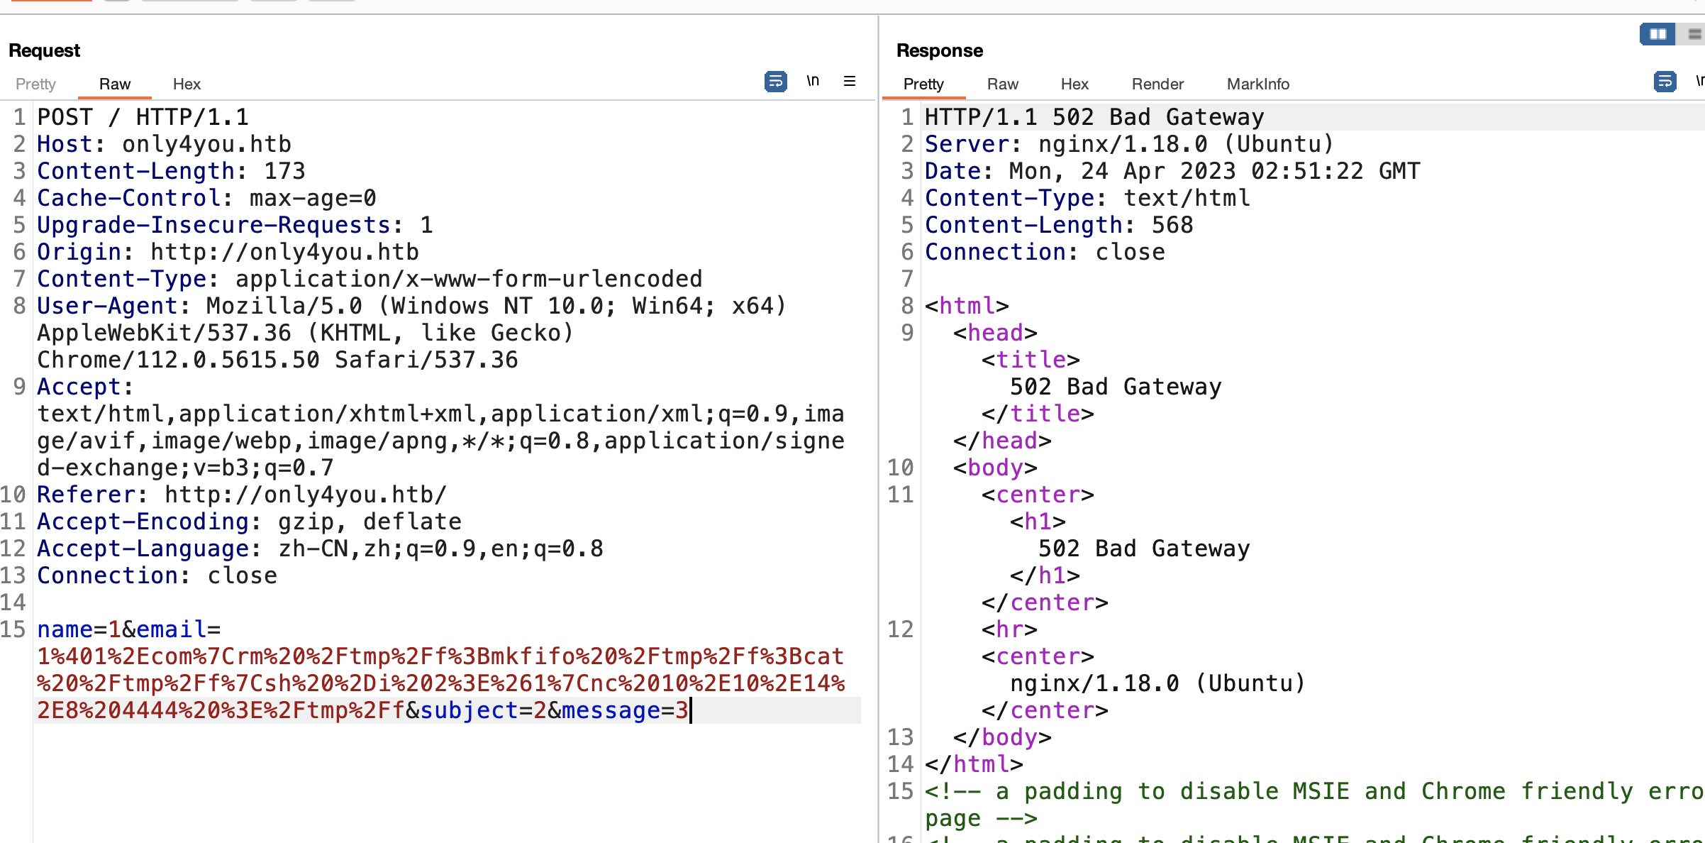The height and width of the screenshot is (843, 1705).
Task: Switch to side-by-side layout view
Action: [1657, 34]
